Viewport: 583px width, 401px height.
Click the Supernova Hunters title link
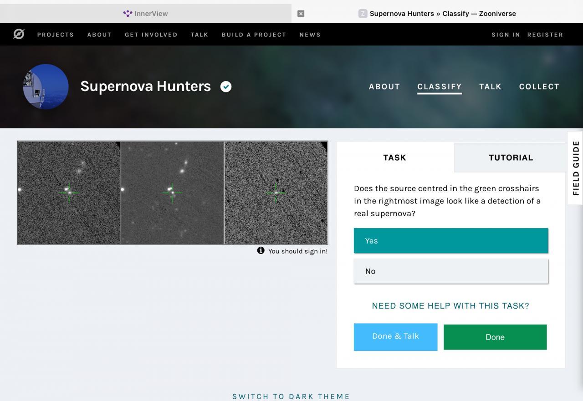[x=146, y=86]
